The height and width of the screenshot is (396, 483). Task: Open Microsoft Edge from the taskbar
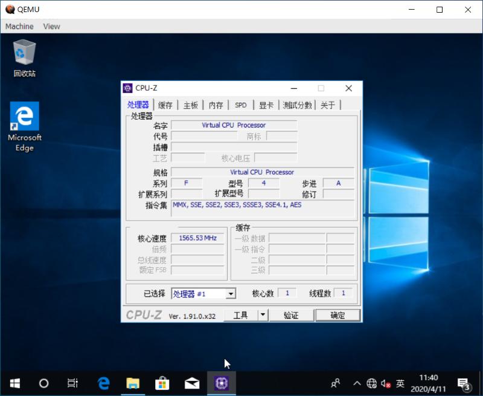click(x=103, y=383)
